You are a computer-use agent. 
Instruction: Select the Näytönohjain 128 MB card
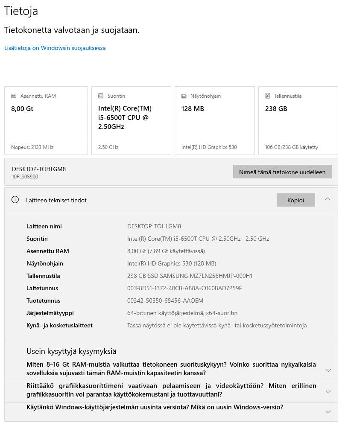pyautogui.click(x=215, y=121)
